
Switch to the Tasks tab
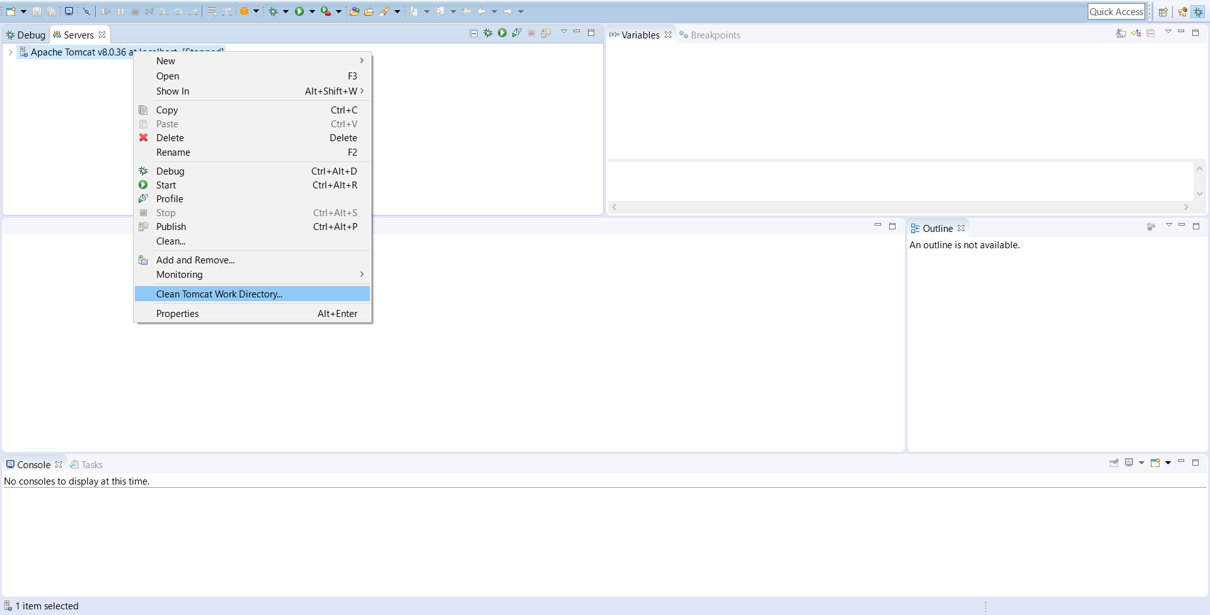pyautogui.click(x=92, y=464)
